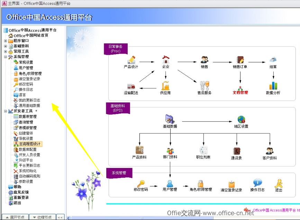Screen dimensions: 300x220
Task: Open the 运输配送 truck icon
Action: click(x=131, y=86)
